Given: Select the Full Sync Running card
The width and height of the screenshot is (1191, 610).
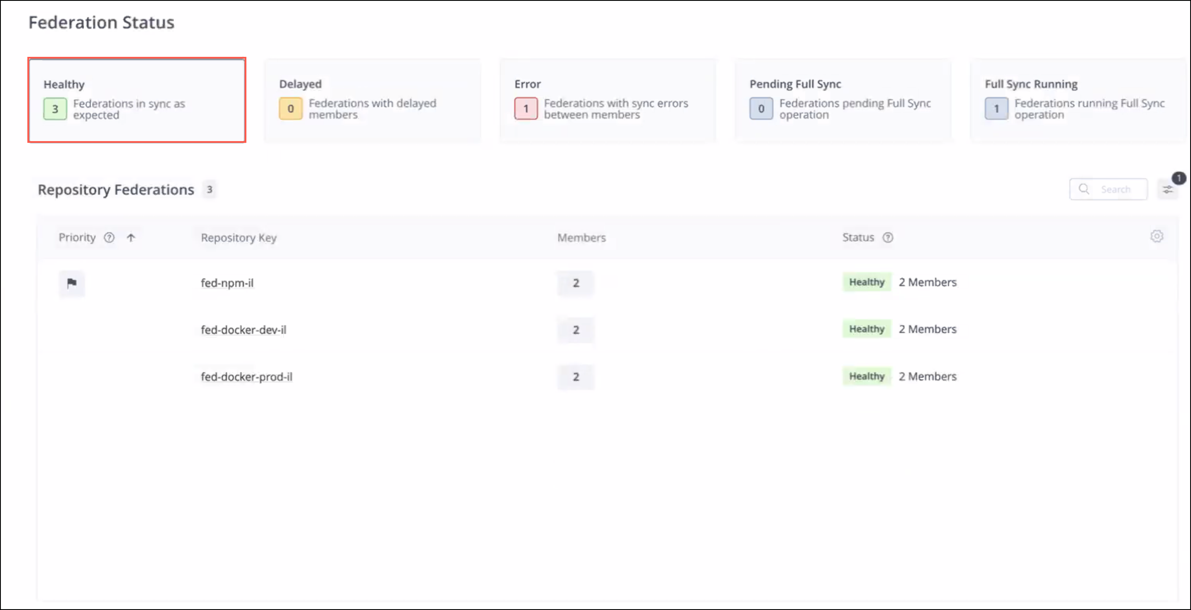Looking at the screenshot, I should 1078,100.
